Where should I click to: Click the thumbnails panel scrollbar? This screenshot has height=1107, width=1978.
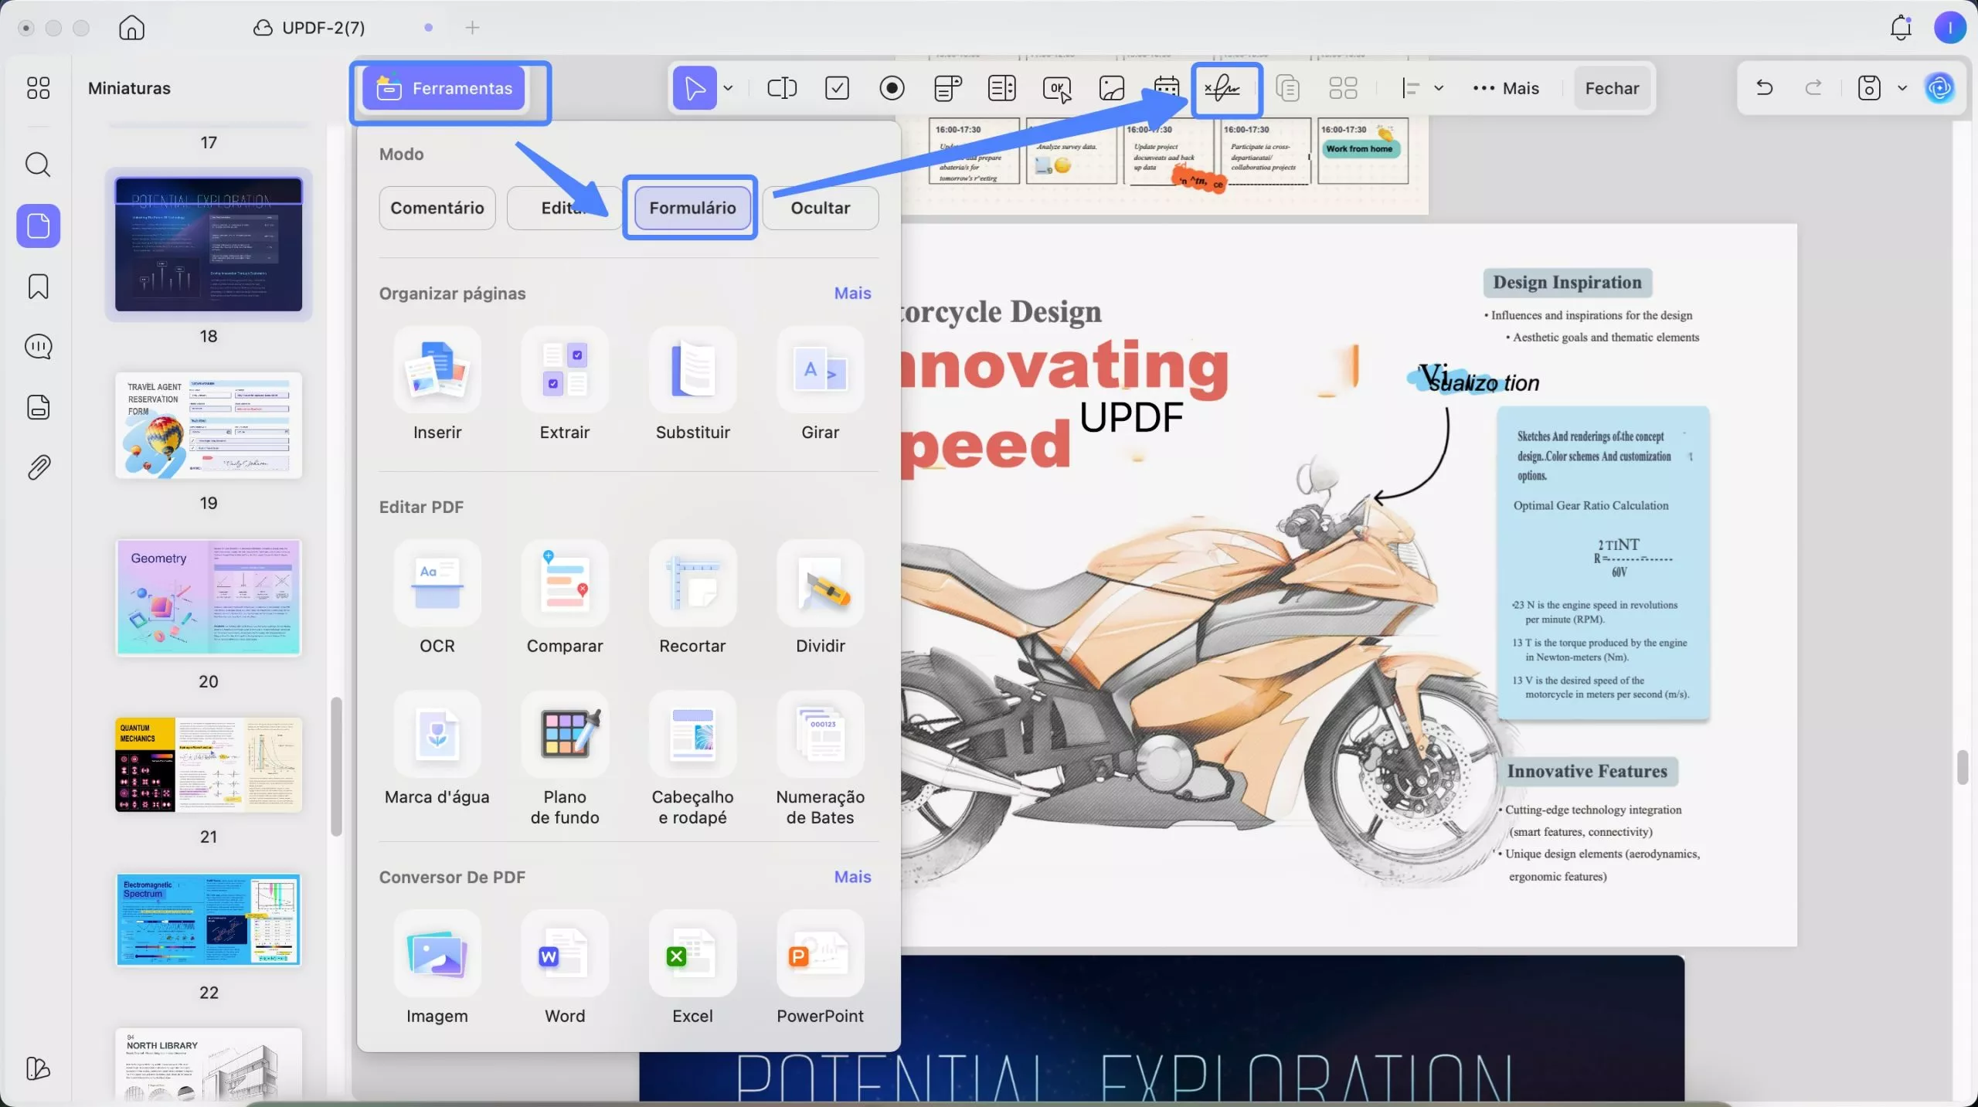click(x=336, y=766)
